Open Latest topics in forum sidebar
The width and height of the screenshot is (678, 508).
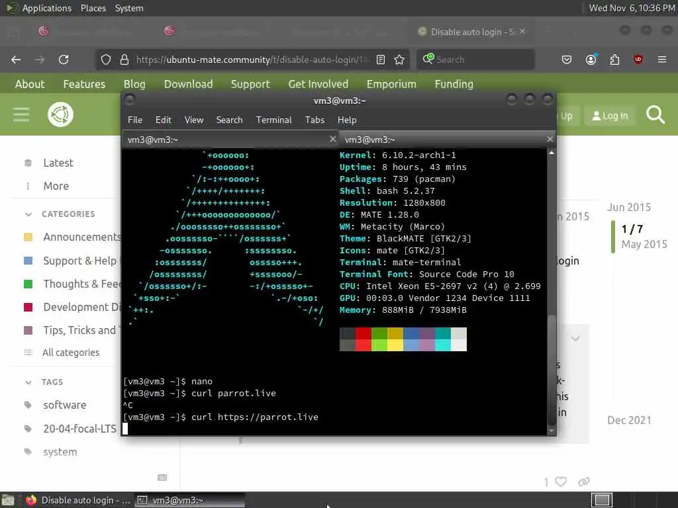(x=58, y=163)
